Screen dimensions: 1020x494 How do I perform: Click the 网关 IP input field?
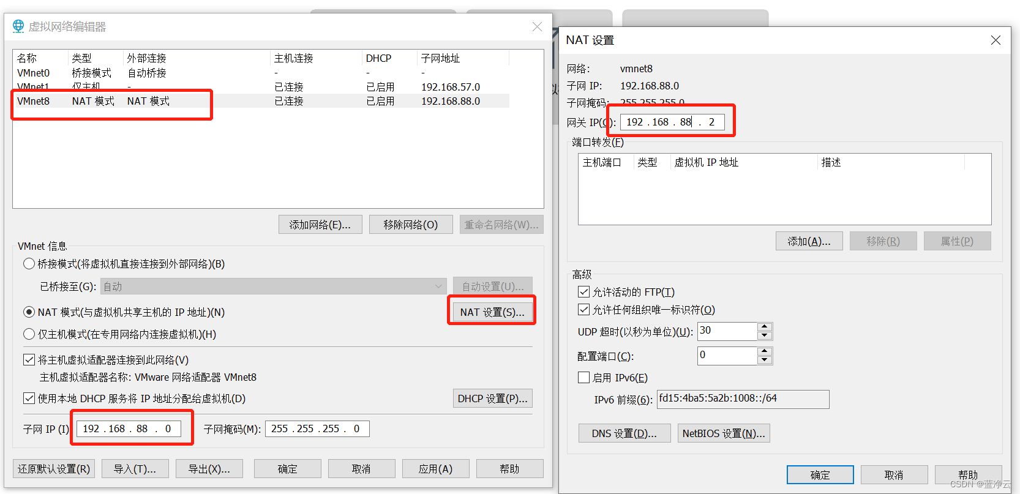672,122
